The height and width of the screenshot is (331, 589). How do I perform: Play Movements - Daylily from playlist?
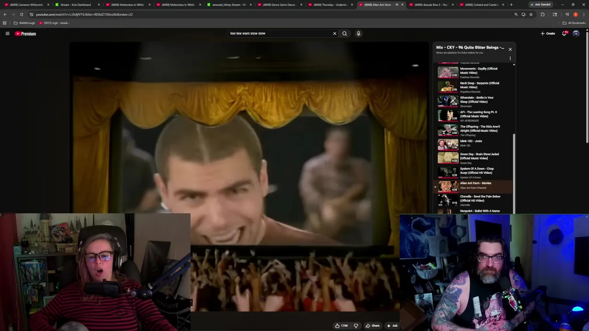(x=474, y=72)
